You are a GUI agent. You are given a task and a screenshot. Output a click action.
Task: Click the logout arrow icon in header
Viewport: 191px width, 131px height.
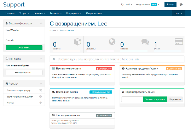[x=181, y=5]
